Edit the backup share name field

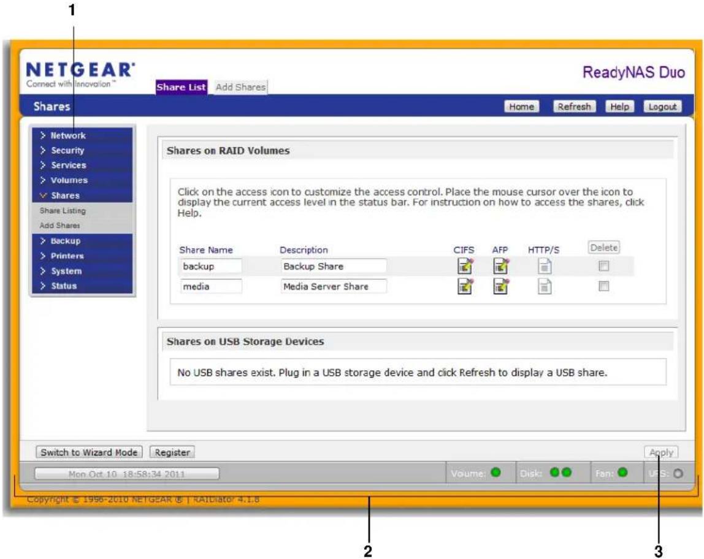click(211, 266)
